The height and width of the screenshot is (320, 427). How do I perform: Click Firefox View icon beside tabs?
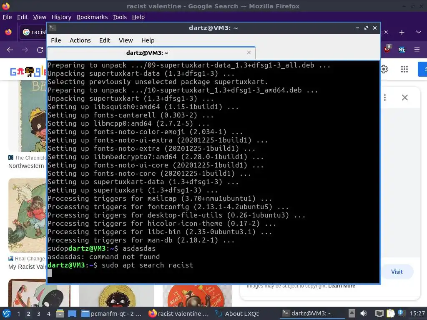pyautogui.click(x=8, y=32)
